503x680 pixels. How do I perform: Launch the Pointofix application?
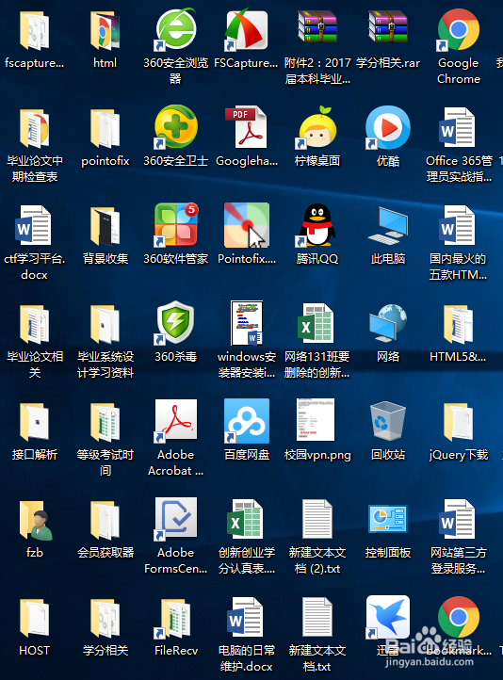[246, 225]
